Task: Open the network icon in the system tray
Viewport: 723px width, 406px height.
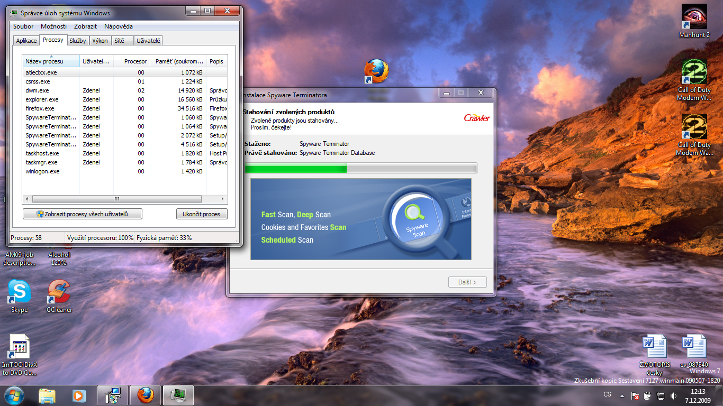Action: click(661, 395)
